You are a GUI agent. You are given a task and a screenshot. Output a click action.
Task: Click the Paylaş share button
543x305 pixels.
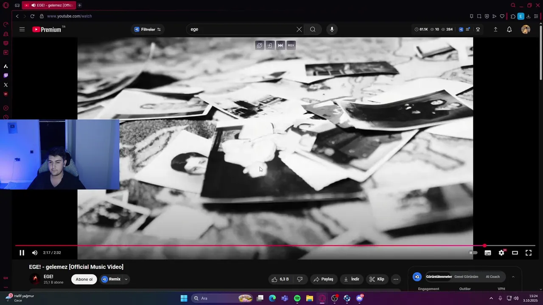(323, 279)
